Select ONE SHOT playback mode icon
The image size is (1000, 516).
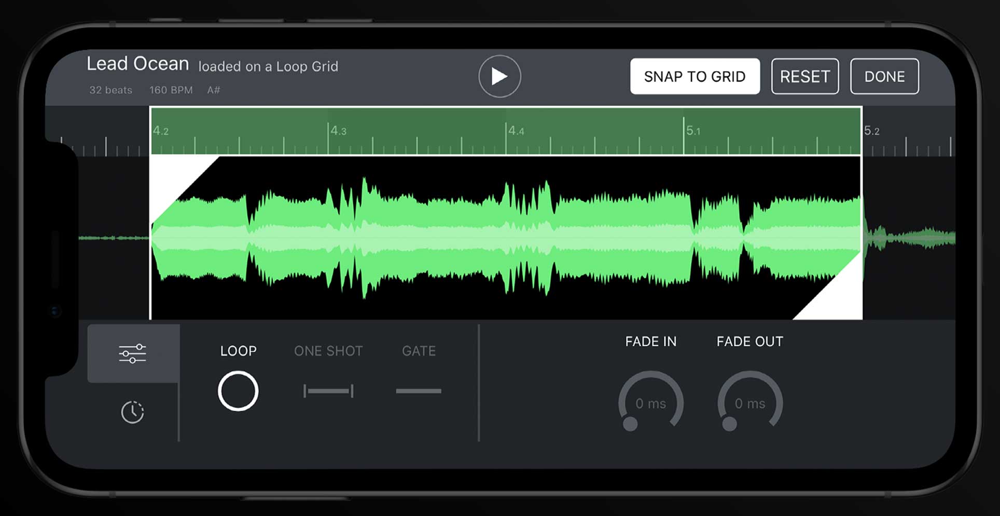tap(328, 391)
